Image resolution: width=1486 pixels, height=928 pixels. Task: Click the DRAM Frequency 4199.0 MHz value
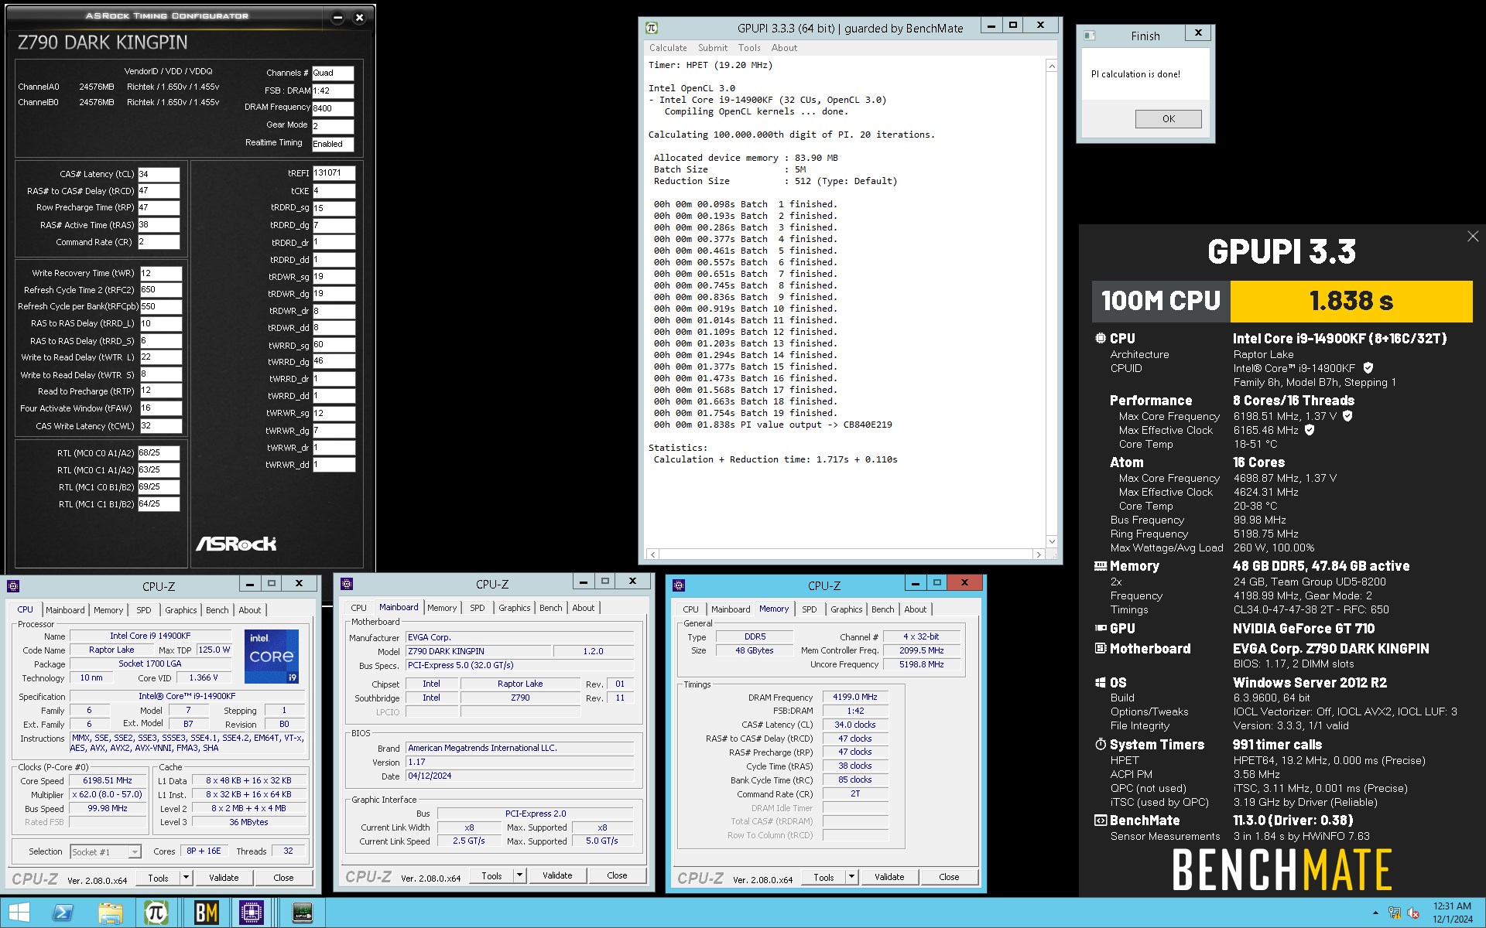pyautogui.click(x=855, y=698)
